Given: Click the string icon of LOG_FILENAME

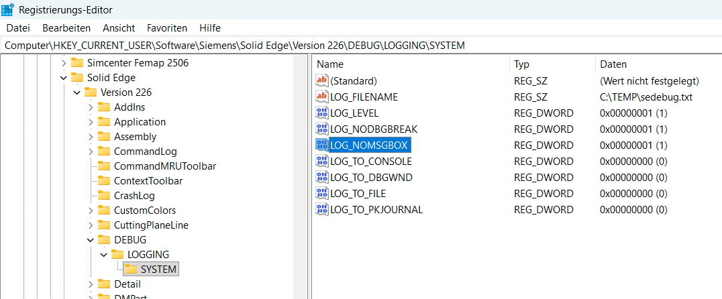Looking at the screenshot, I should 321,97.
